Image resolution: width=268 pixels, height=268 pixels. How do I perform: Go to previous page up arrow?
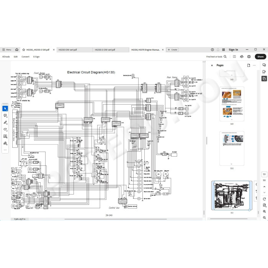264,187
